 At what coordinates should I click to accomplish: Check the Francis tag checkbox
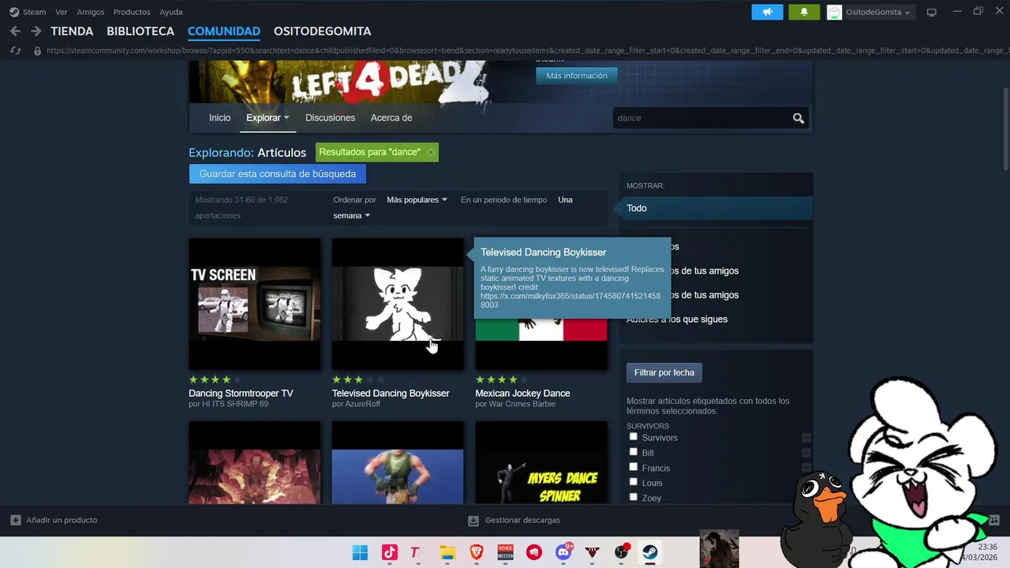click(x=633, y=467)
